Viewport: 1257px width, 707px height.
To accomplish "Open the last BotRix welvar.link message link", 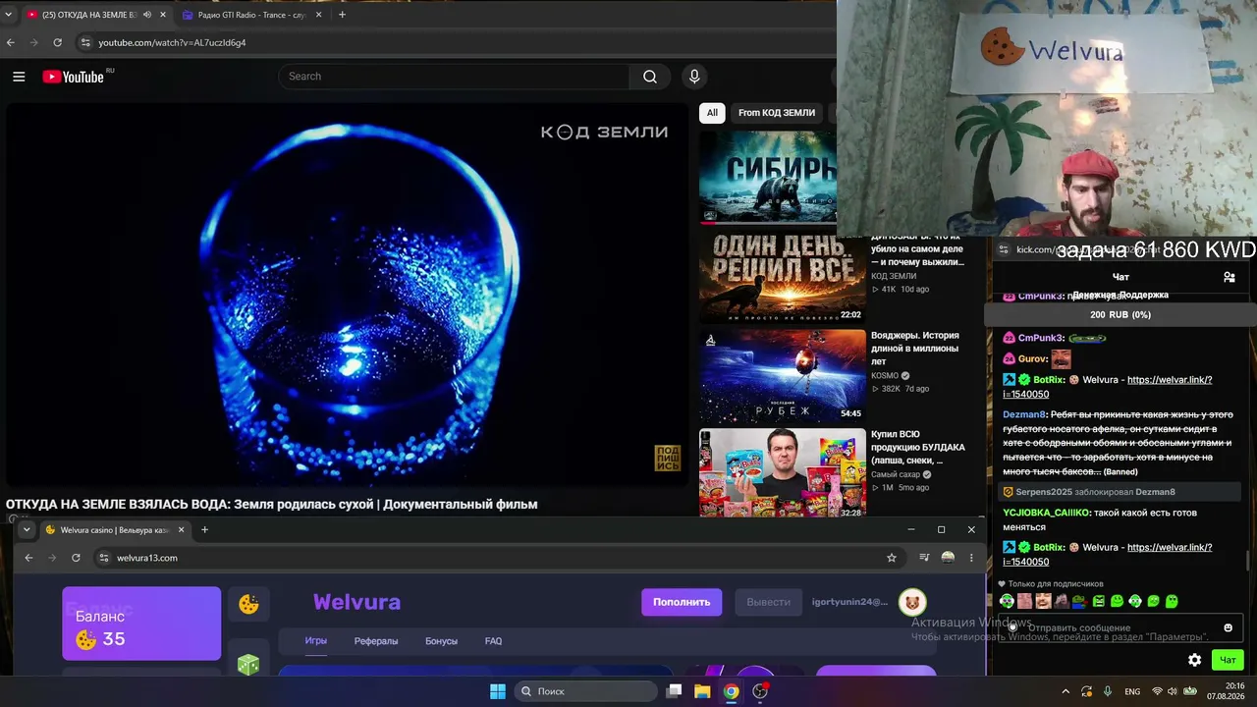I will click(1108, 554).
